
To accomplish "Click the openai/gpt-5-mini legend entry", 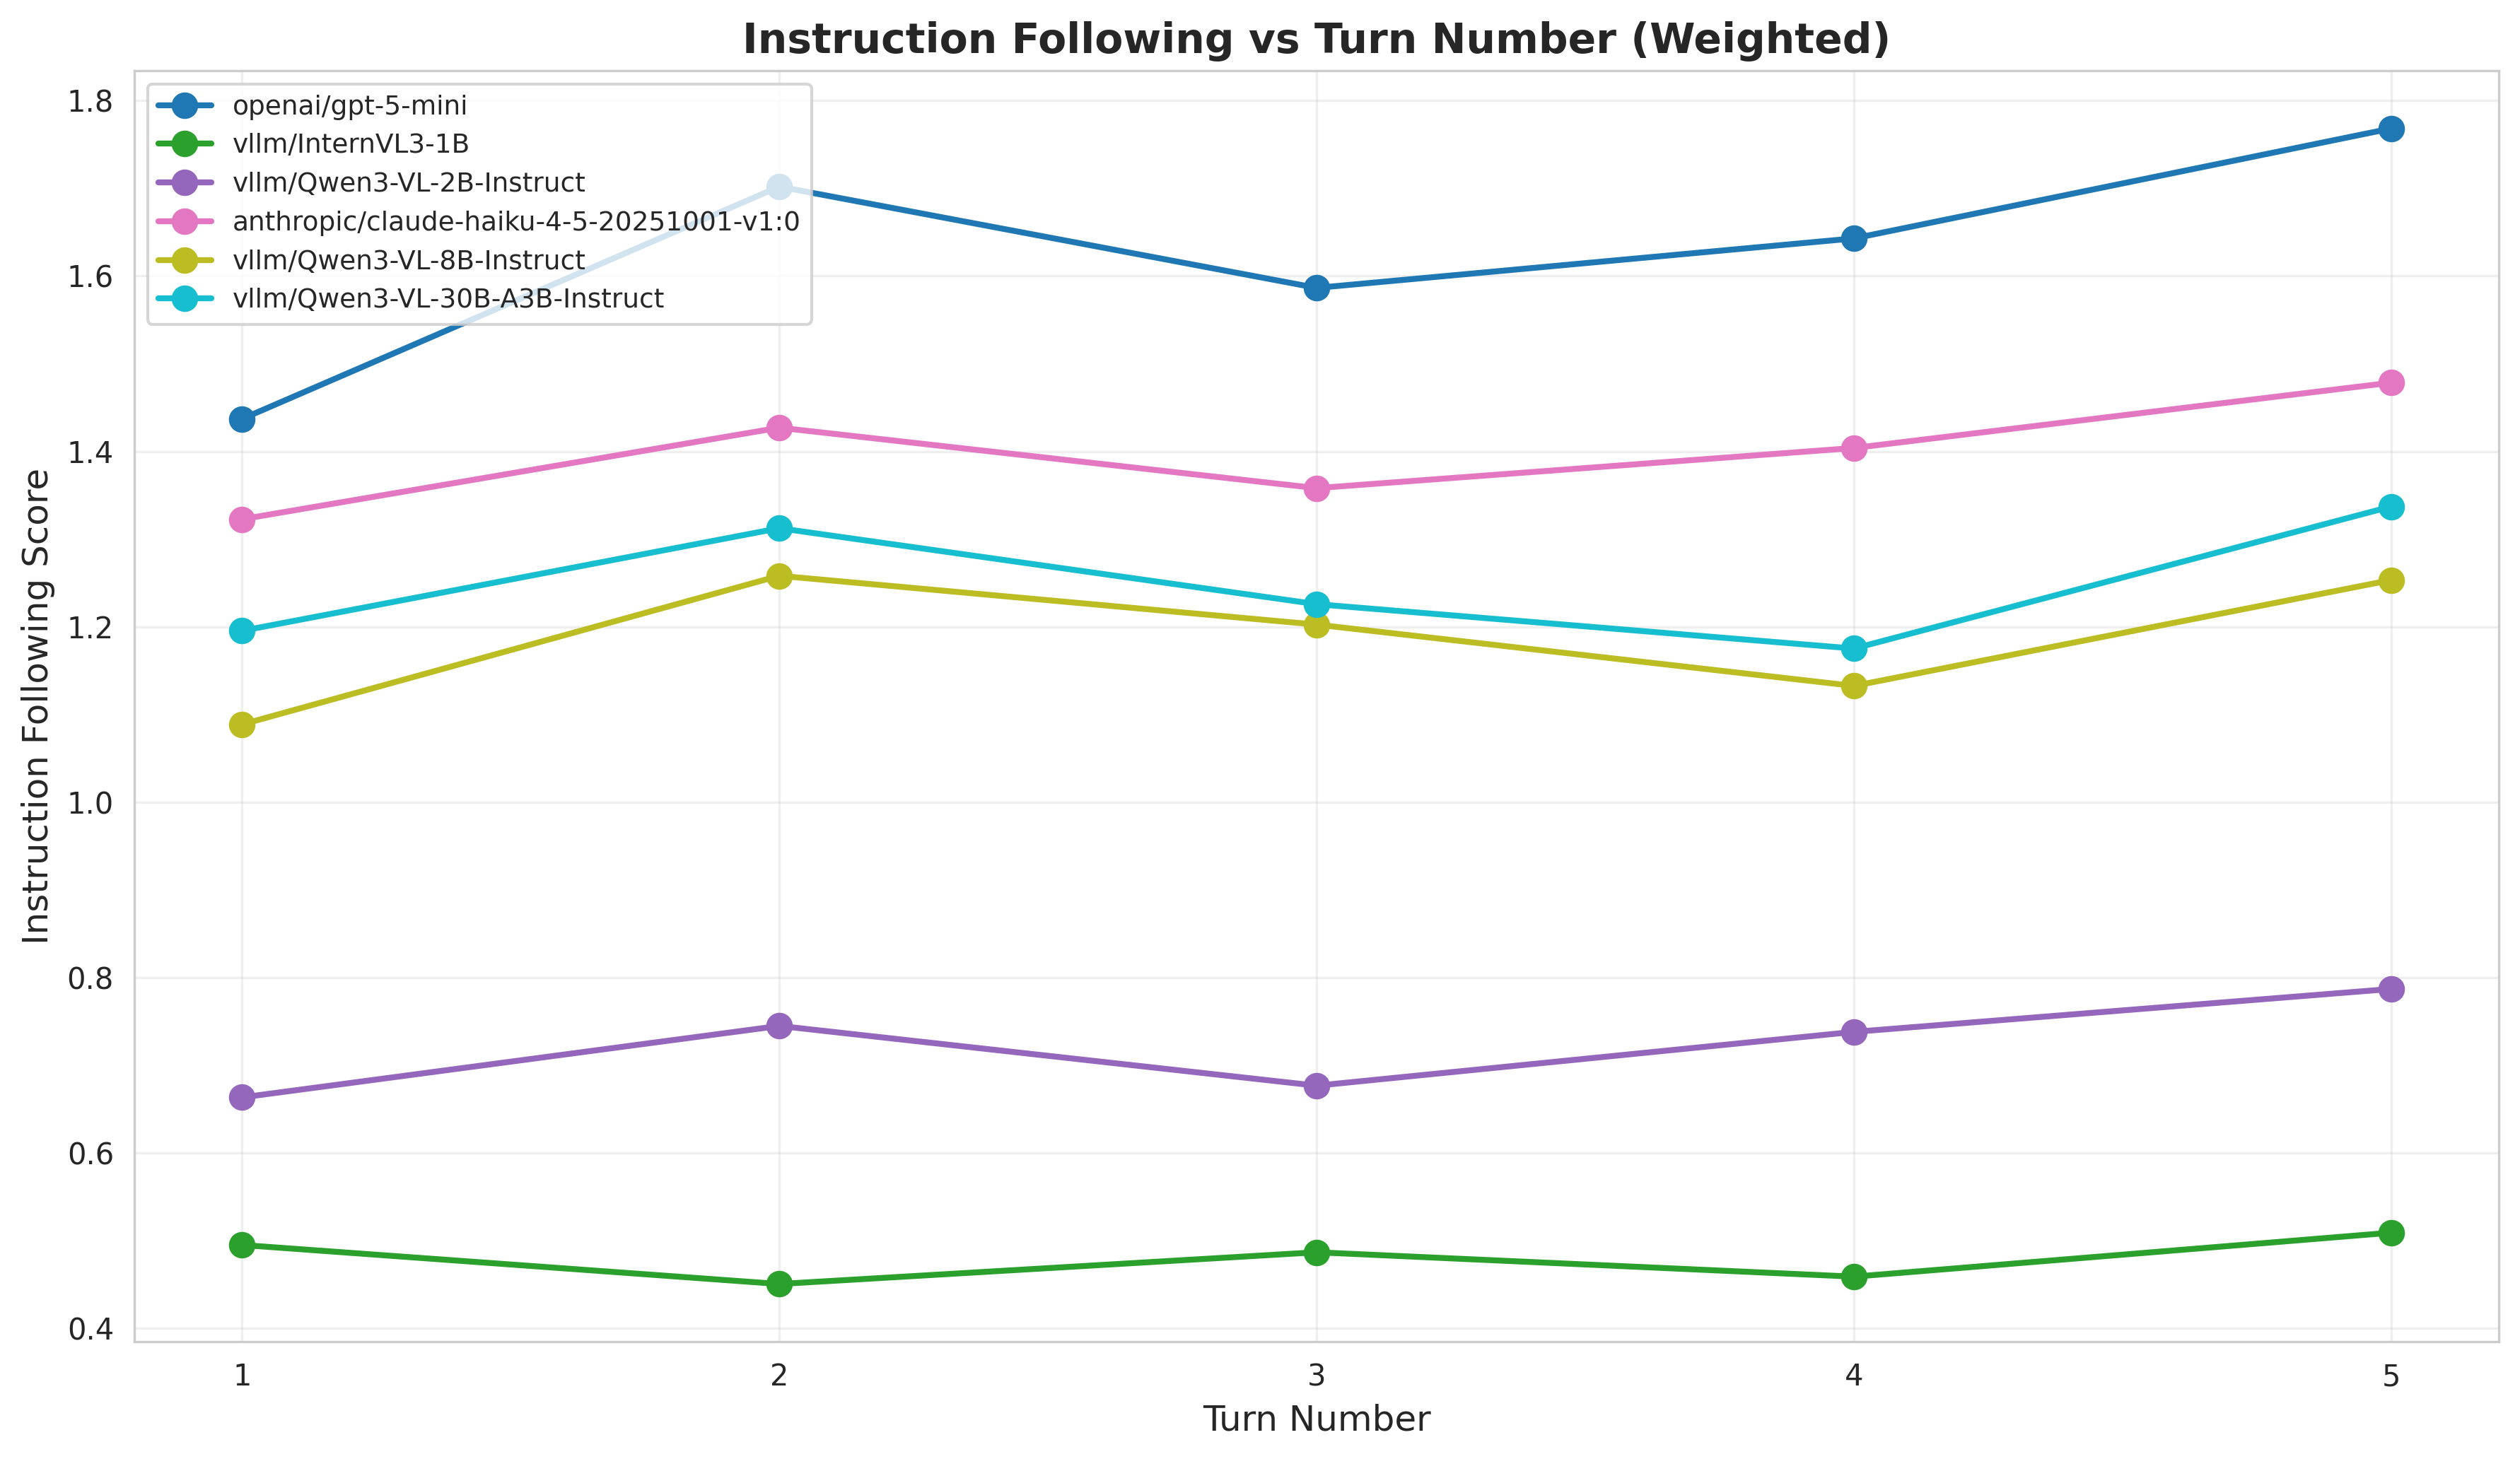I will [x=349, y=105].
